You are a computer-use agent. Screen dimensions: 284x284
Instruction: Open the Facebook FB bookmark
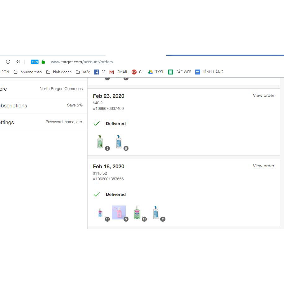(x=100, y=72)
